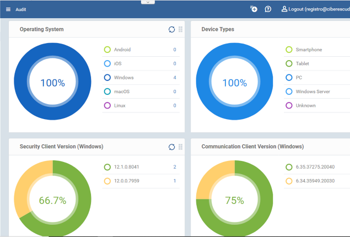Click the Audit page title
Screen dimensions: 350x237
pos(21,9)
